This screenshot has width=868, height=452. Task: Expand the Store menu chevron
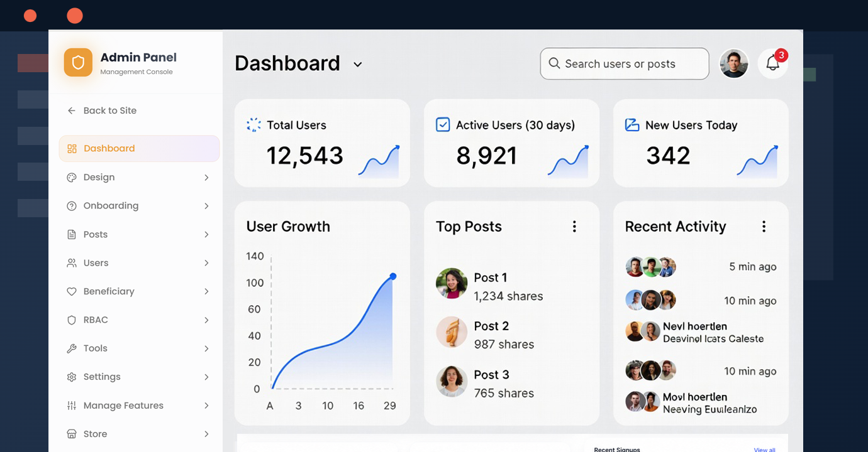[206, 434]
